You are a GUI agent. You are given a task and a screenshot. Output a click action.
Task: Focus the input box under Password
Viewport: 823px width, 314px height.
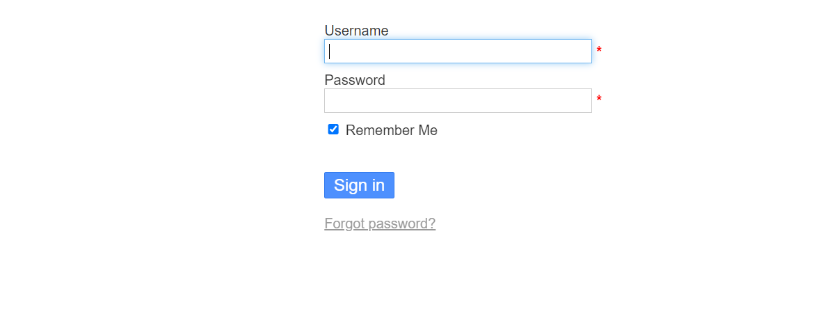[458, 101]
